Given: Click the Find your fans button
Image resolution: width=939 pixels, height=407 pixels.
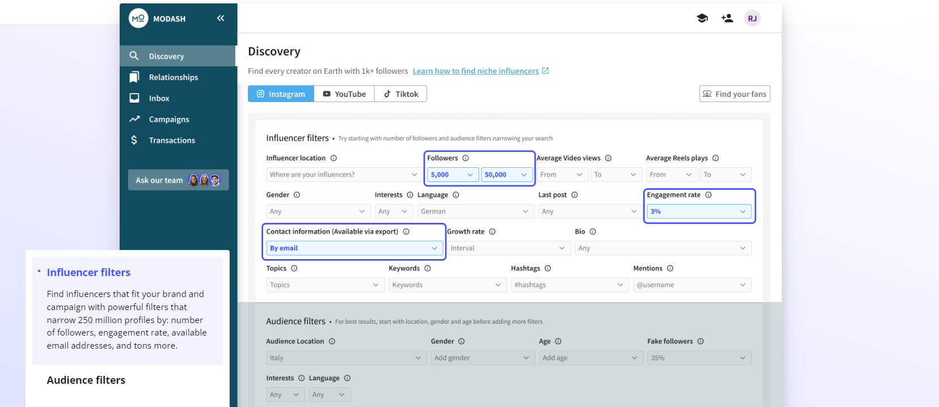Looking at the screenshot, I should coord(734,94).
